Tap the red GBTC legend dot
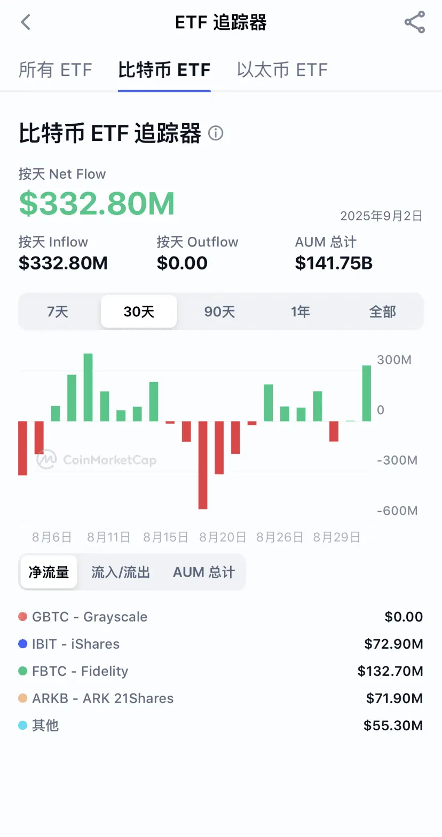442x837 pixels. click(x=23, y=617)
